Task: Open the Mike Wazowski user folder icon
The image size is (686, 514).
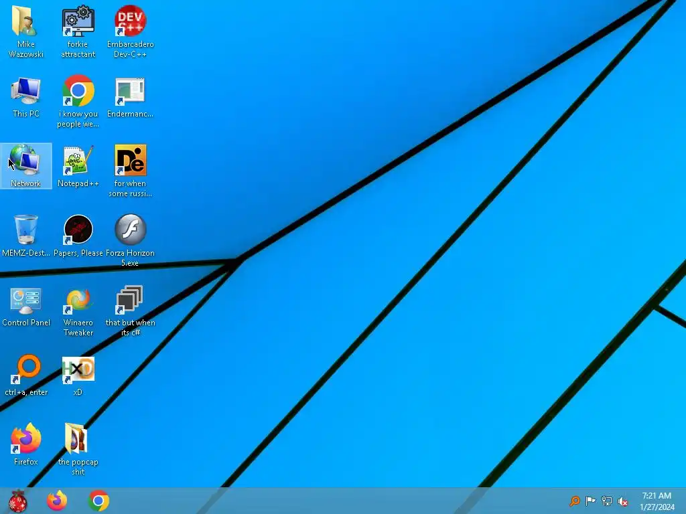Action: [x=26, y=32]
